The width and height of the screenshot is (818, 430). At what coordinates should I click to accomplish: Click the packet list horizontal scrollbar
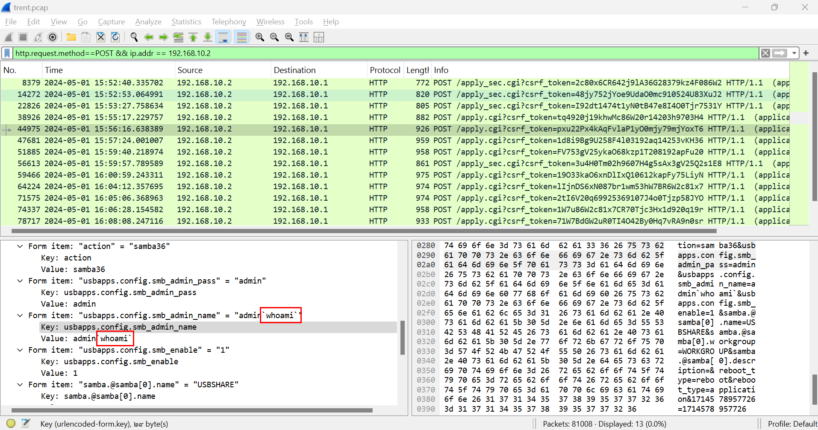coord(363,231)
